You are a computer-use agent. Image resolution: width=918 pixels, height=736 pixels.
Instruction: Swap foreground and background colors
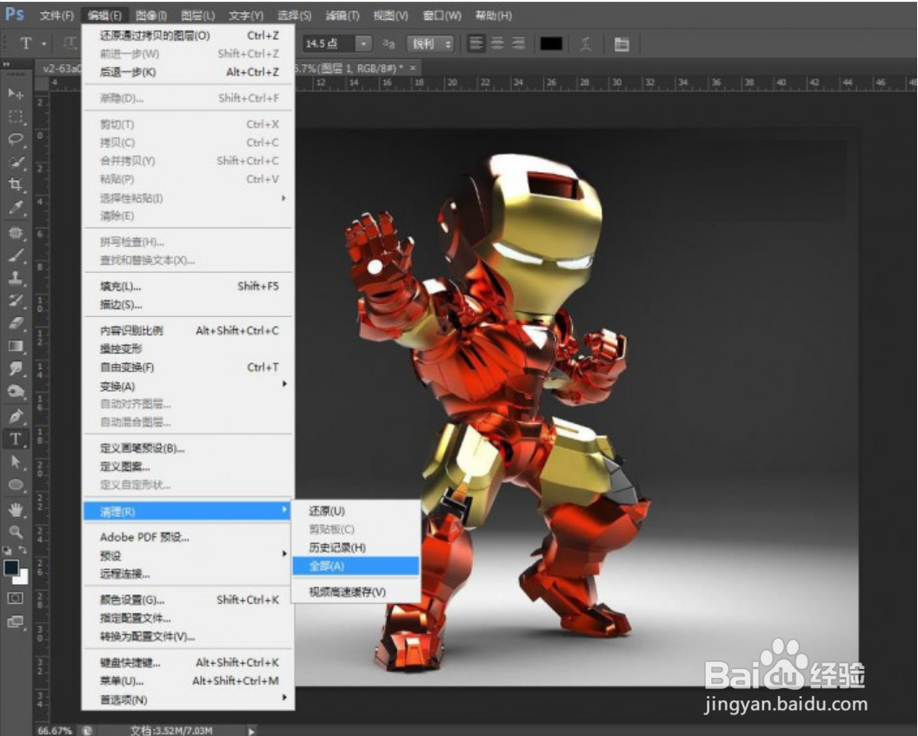(x=23, y=551)
